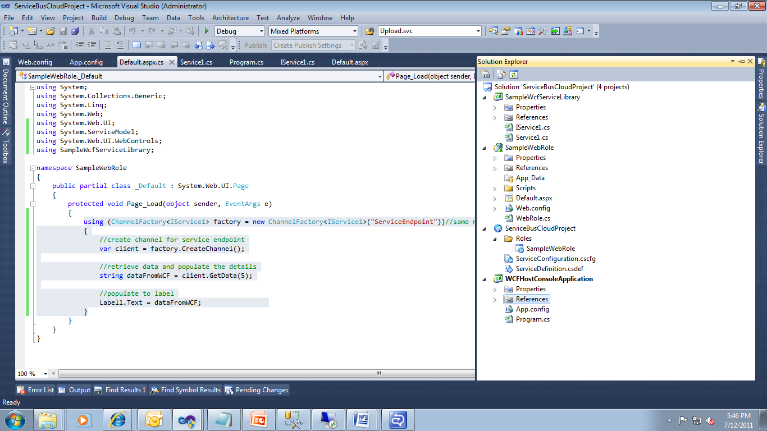Launch Internet Explorer from the taskbar
The image size is (767, 431).
pos(118,419)
